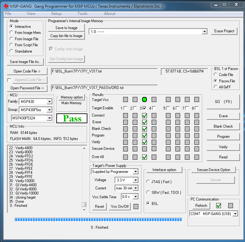
Task: Click the Texas Instruments logo in the title bar
Action: click(x=6, y=6)
